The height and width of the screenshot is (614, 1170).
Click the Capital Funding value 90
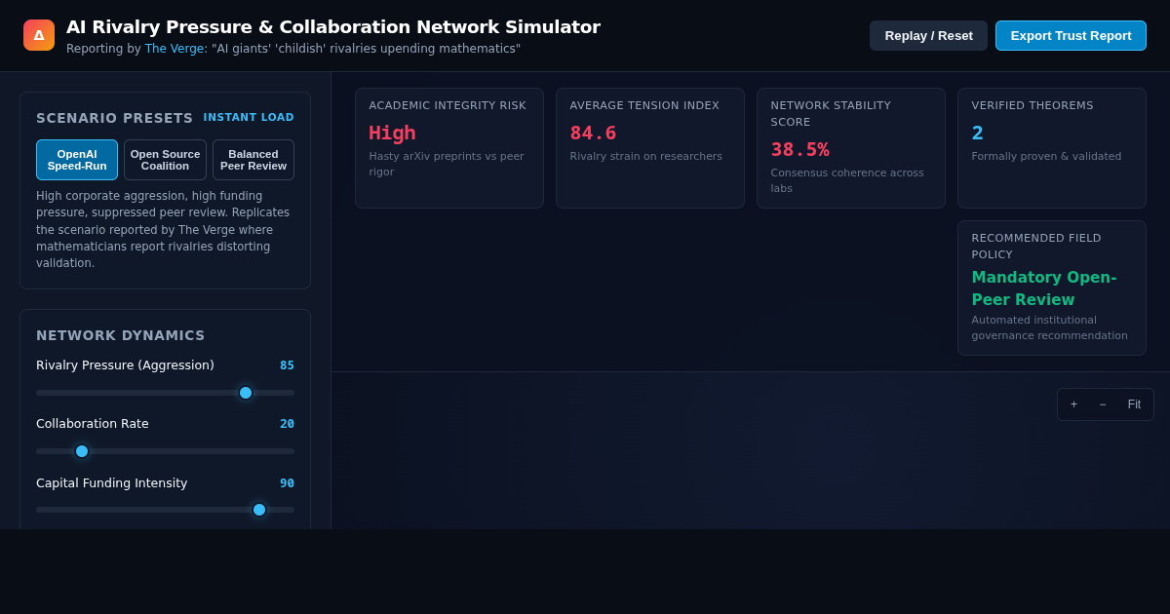pyautogui.click(x=287, y=483)
